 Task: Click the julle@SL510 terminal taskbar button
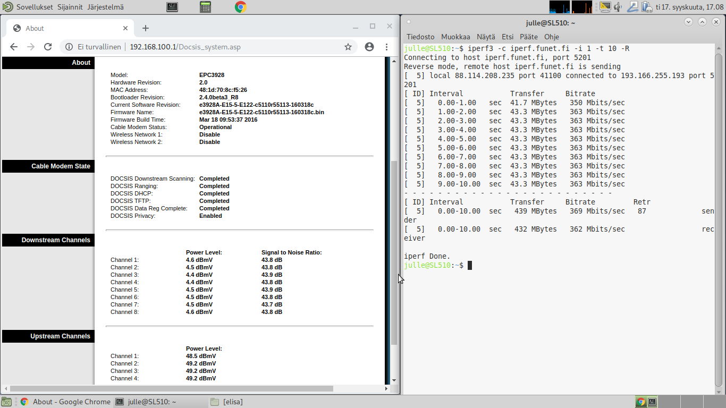(x=151, y=402)
